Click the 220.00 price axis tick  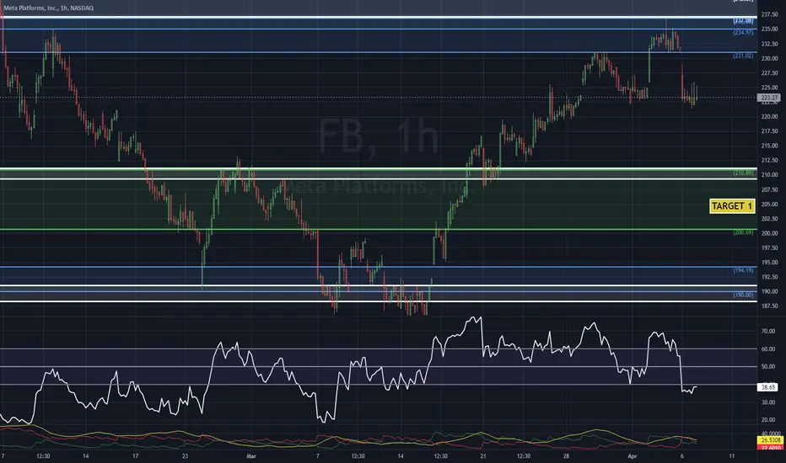769,117
